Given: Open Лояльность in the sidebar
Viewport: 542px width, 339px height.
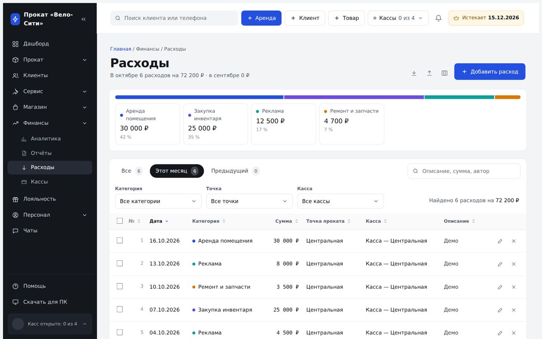Looking at the screenshot, I should coord(50,199).
